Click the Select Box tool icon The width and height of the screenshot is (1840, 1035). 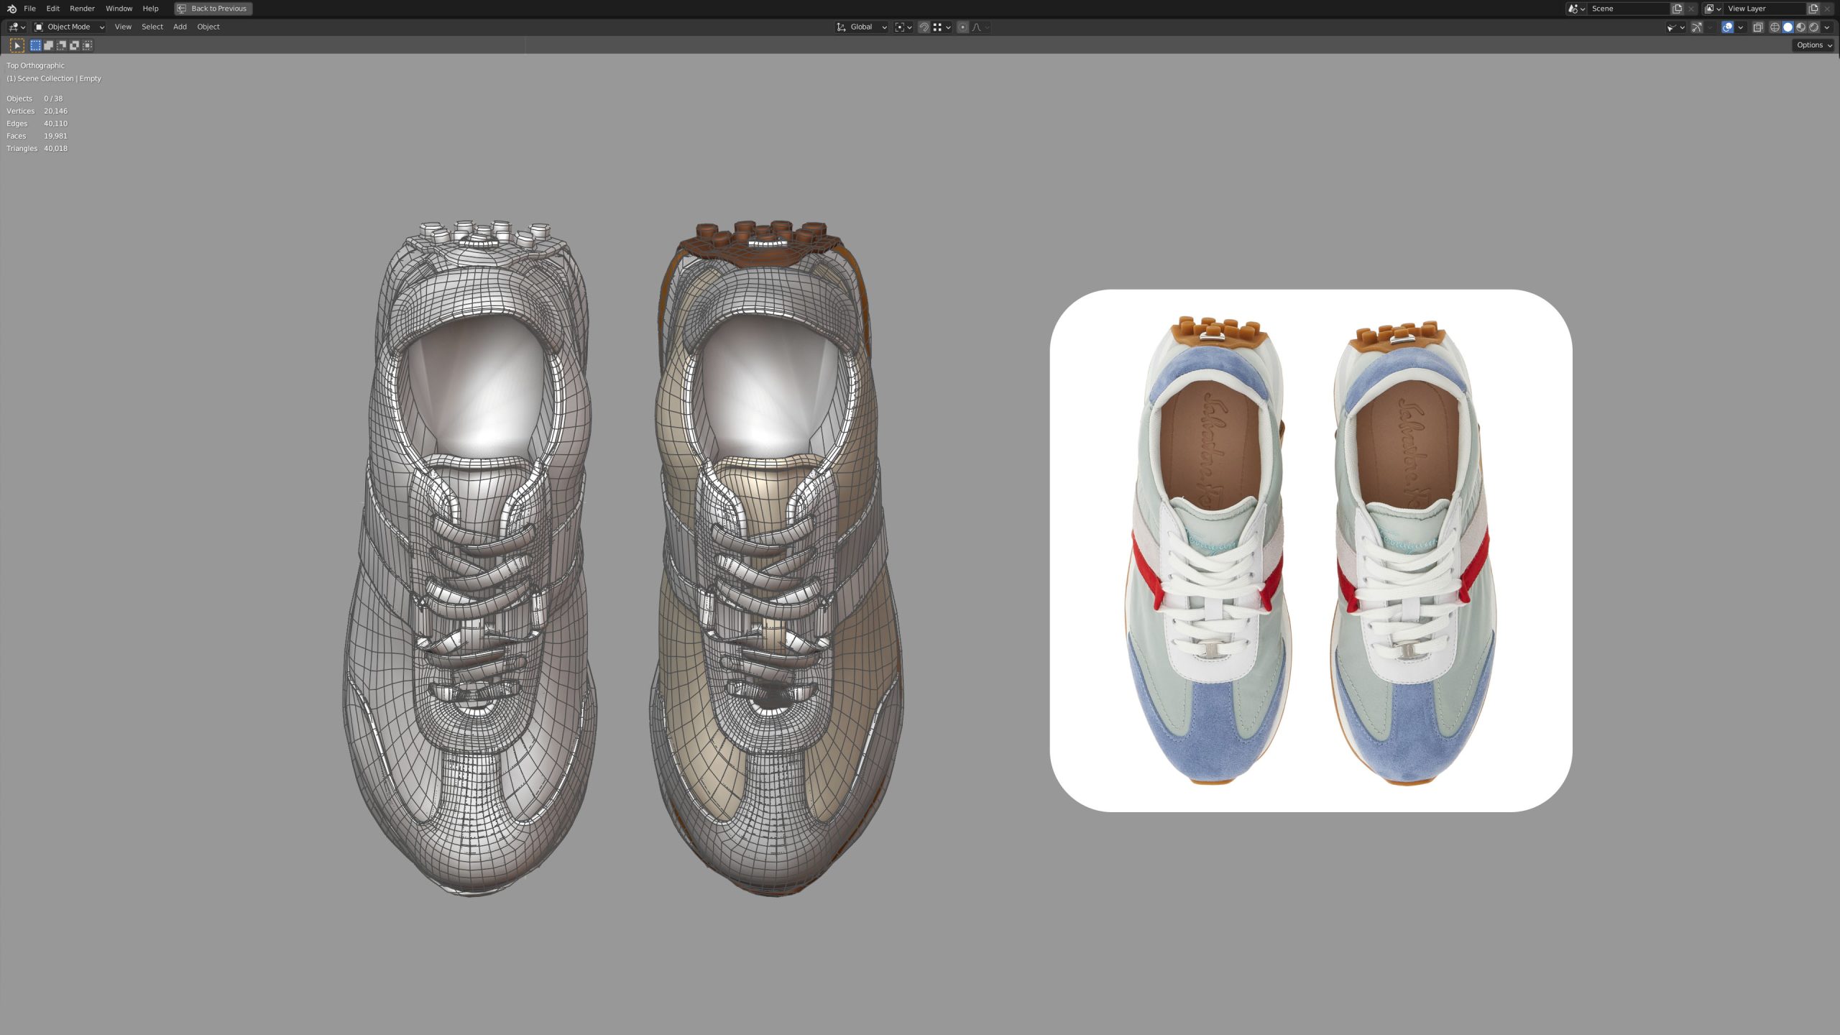[x=17, y=45]
